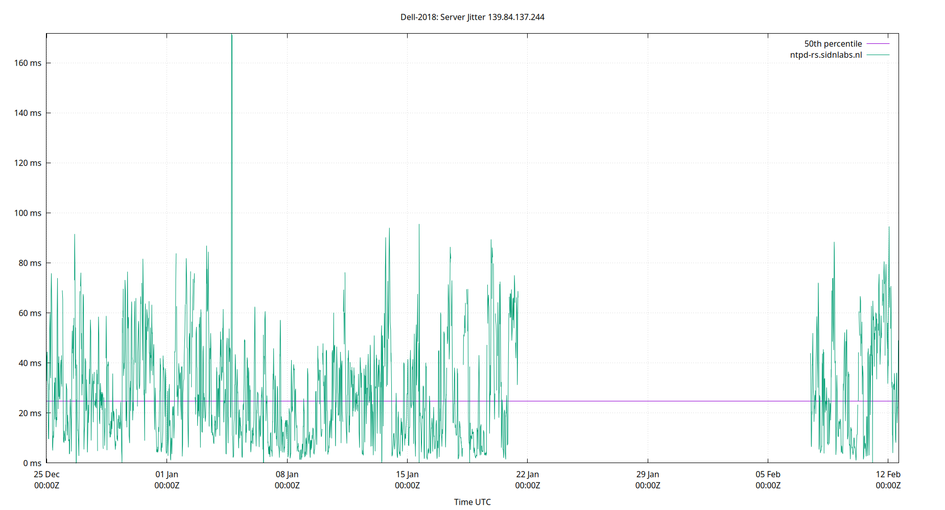945x510 pixels.
Task: Select the 05 Feb axis label
Action: 768,474
